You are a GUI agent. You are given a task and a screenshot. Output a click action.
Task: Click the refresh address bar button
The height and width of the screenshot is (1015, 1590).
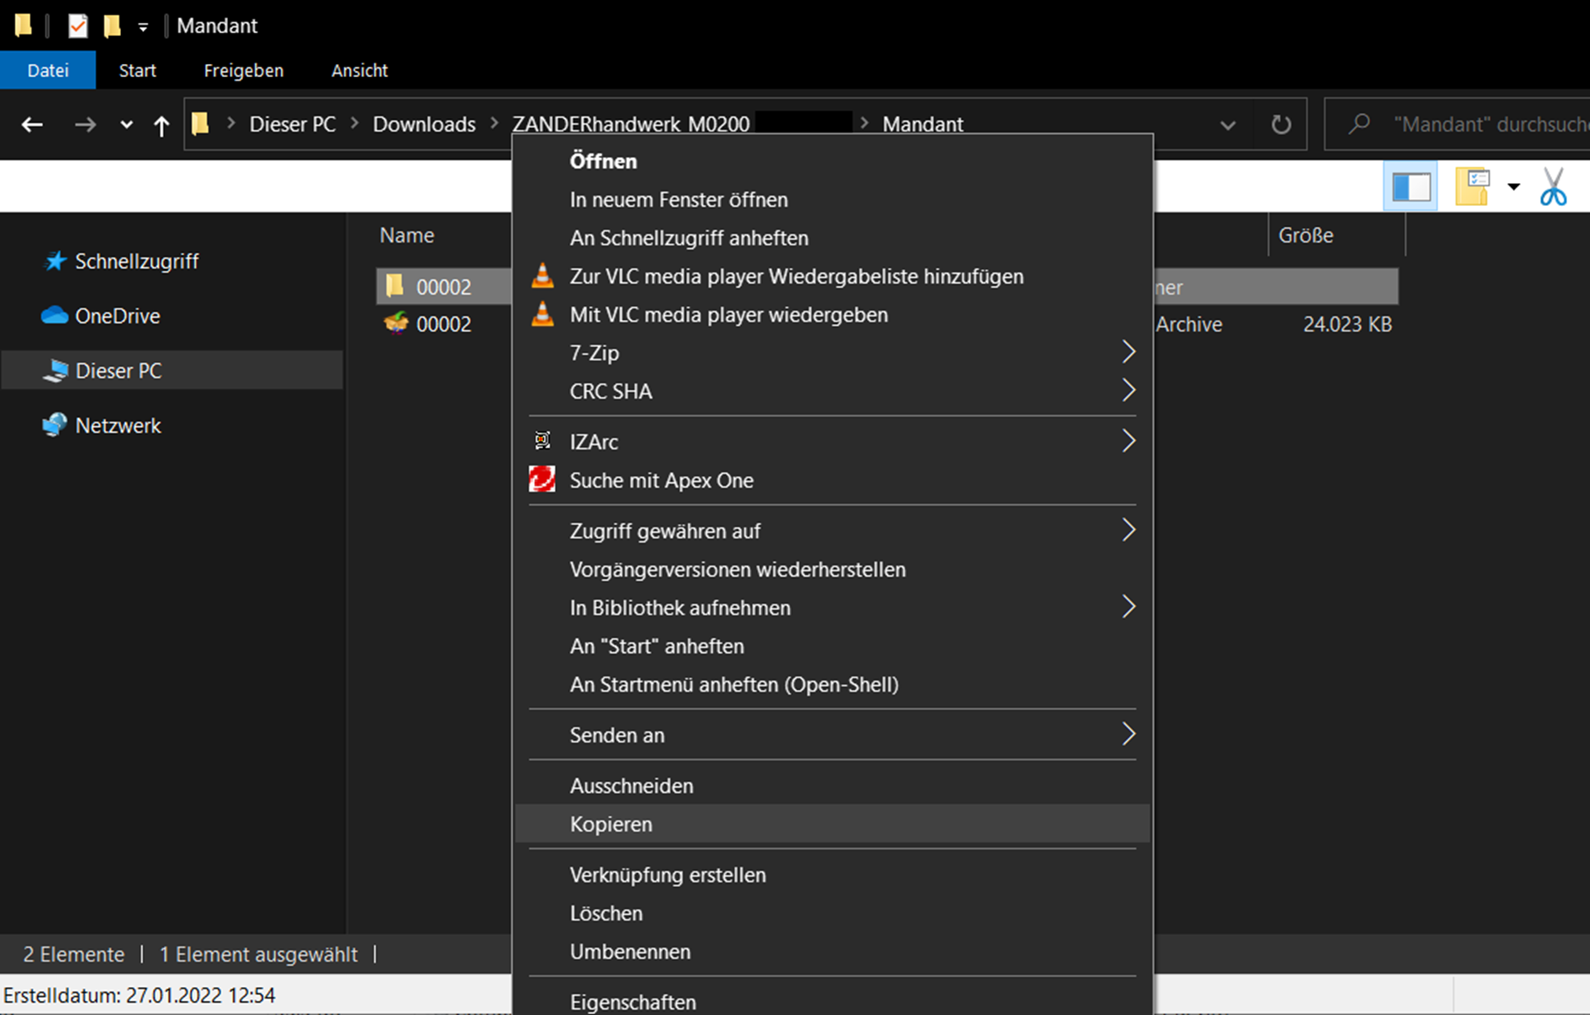click(1280, 124)
